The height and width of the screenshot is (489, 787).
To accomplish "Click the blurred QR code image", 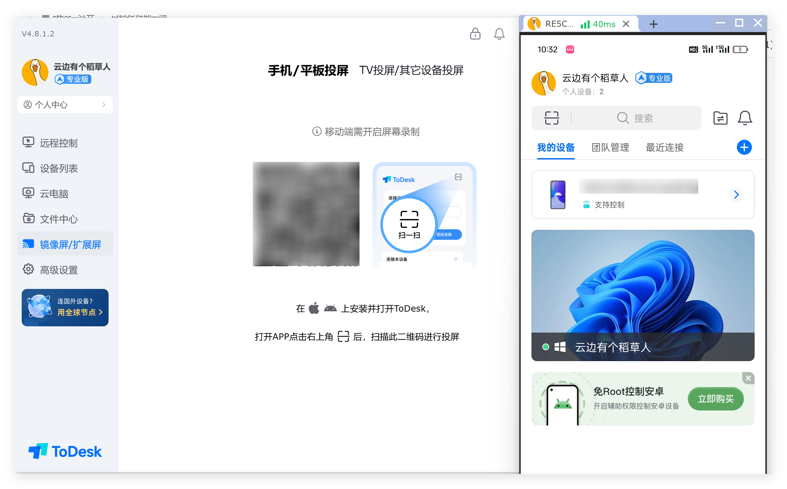I will (306, 214).
